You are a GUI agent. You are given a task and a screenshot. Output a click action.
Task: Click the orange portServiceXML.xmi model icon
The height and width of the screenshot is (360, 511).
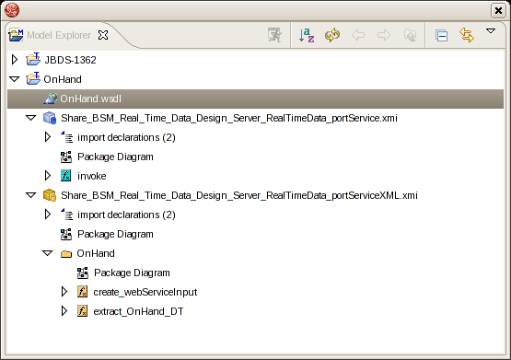tap(50, 195)
